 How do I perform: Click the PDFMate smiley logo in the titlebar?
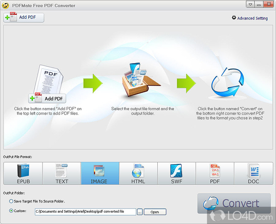point(5,5)
